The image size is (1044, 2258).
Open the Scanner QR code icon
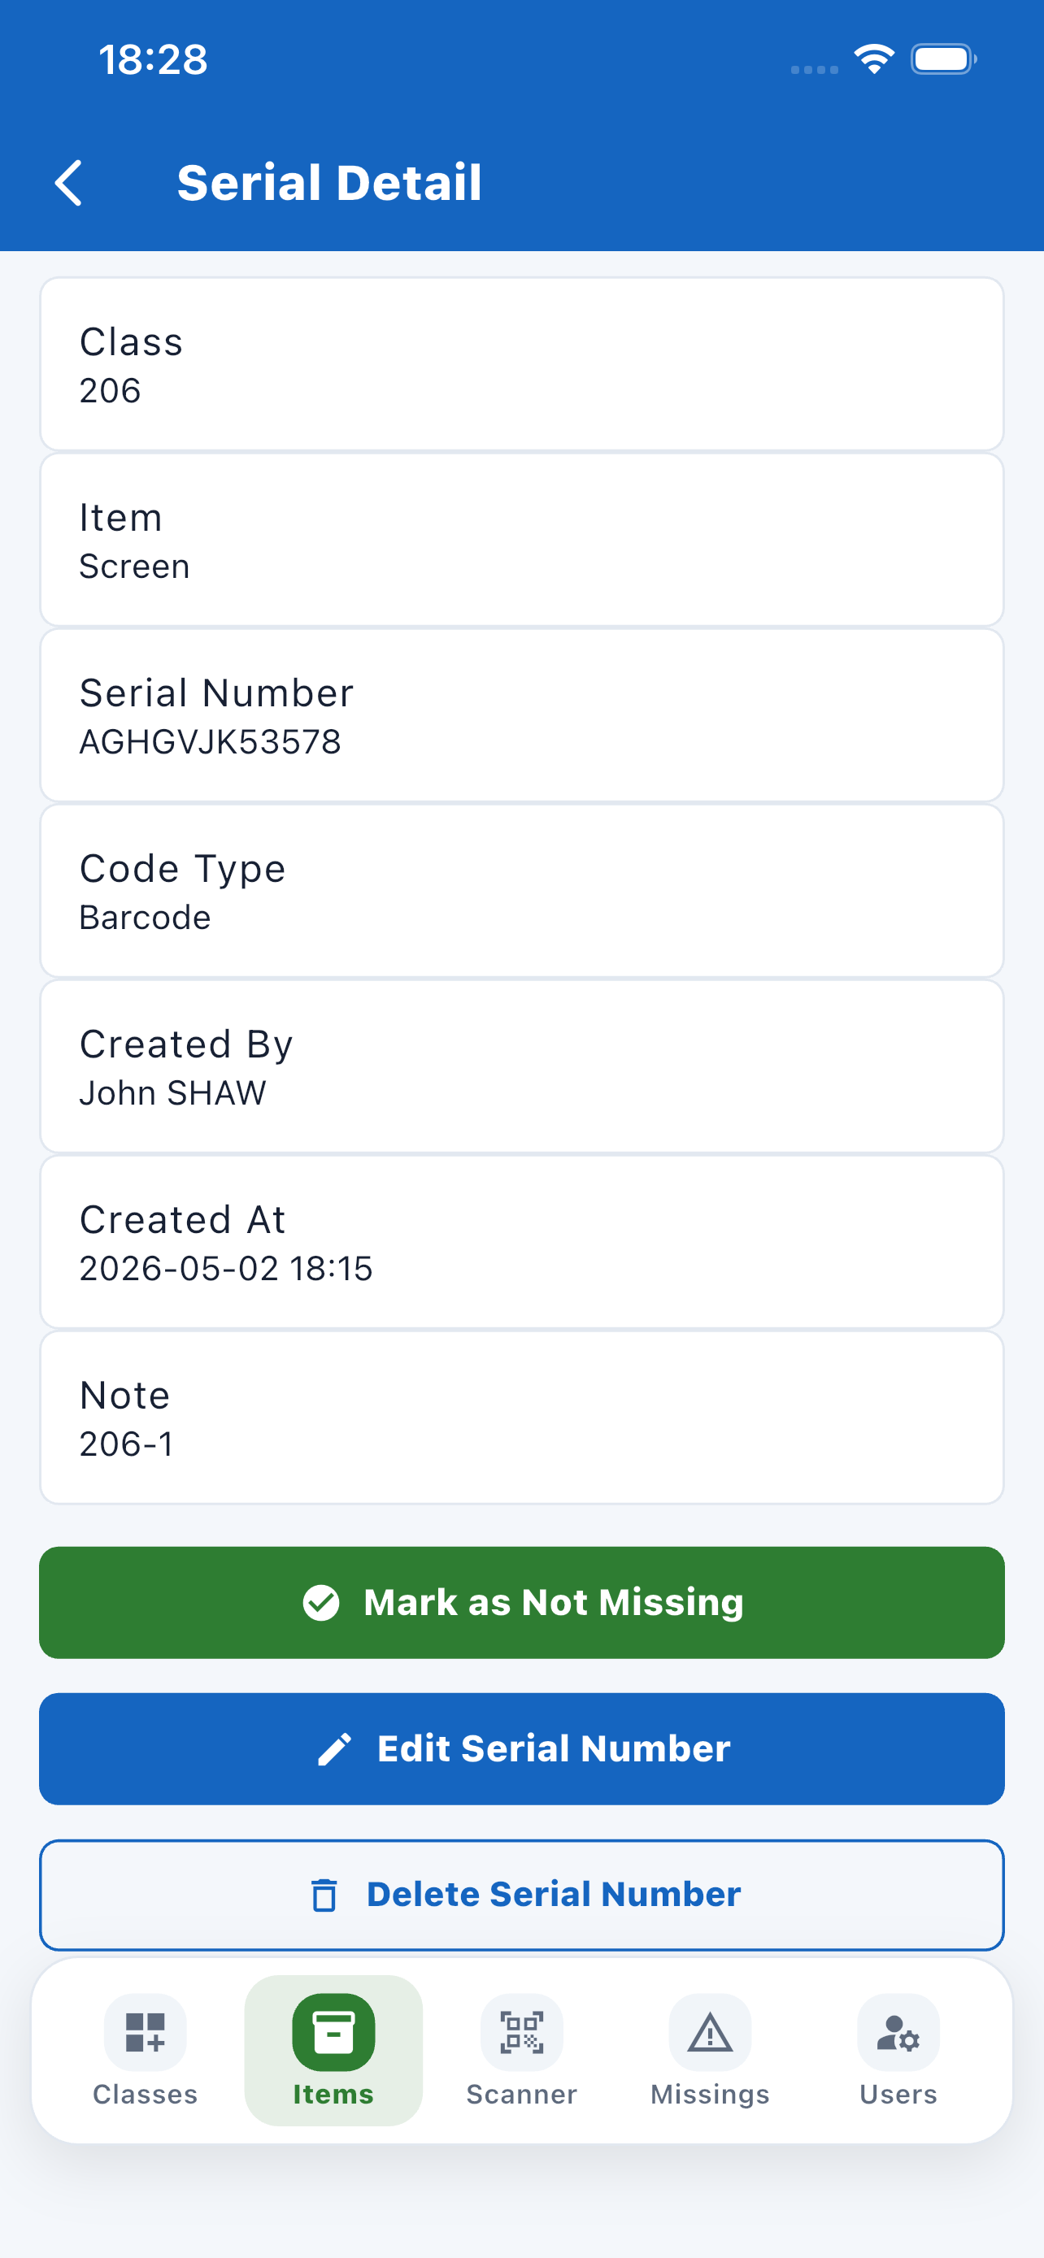[521, 2032]
